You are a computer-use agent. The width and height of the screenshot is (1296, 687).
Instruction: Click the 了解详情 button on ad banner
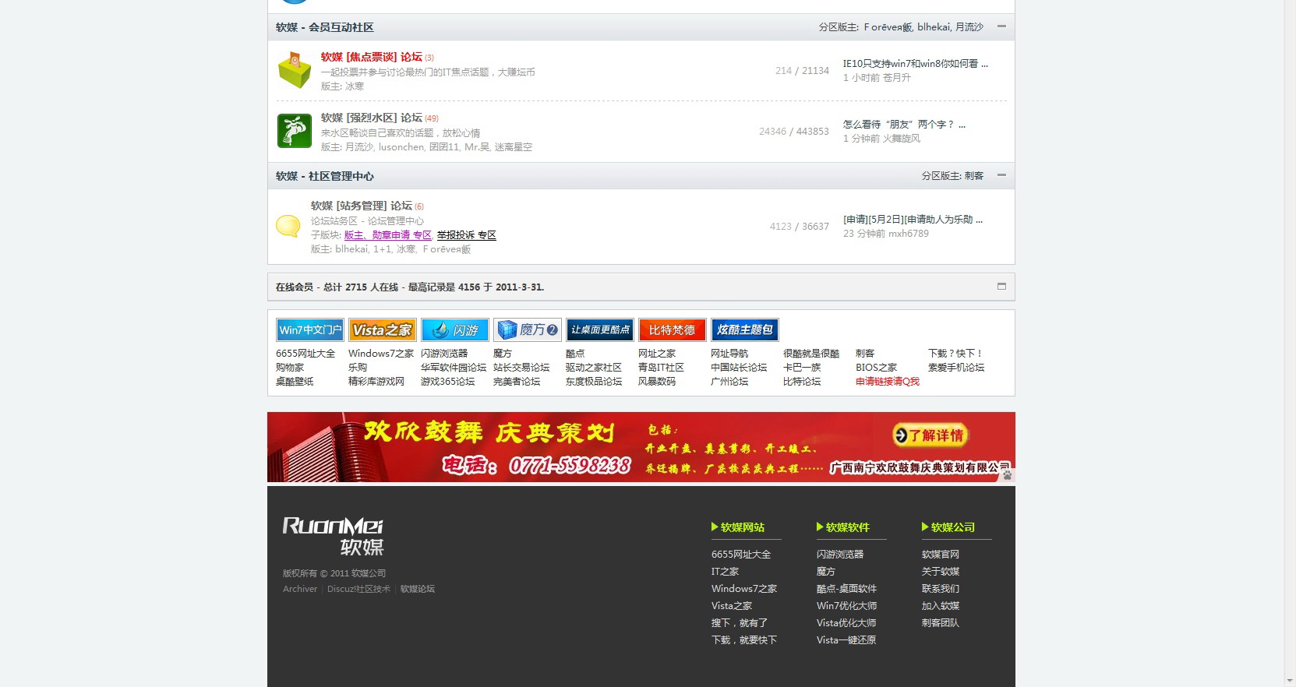coord(930,435)
